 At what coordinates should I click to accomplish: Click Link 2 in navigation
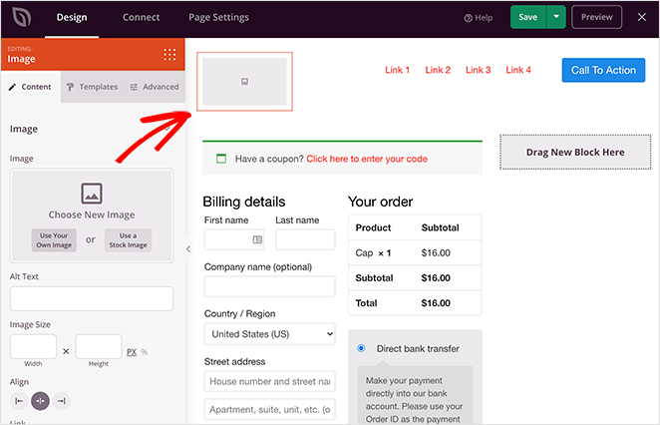coord(438,70)
